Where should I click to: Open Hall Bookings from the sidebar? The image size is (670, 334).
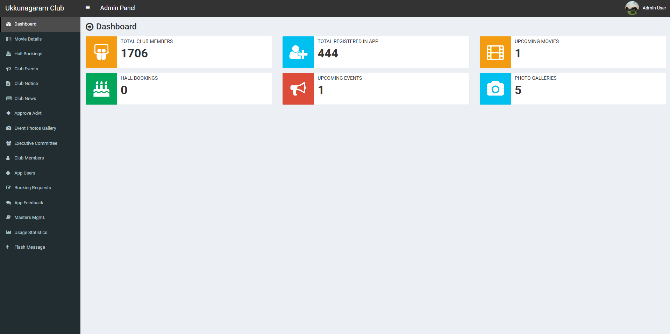28,54
